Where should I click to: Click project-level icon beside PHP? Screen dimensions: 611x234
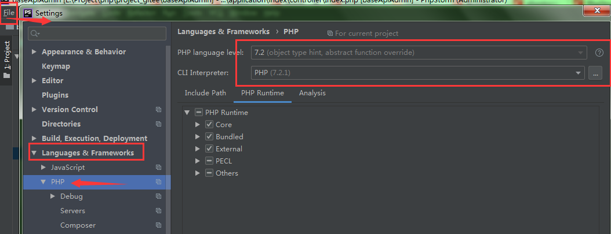click(159, 181)
